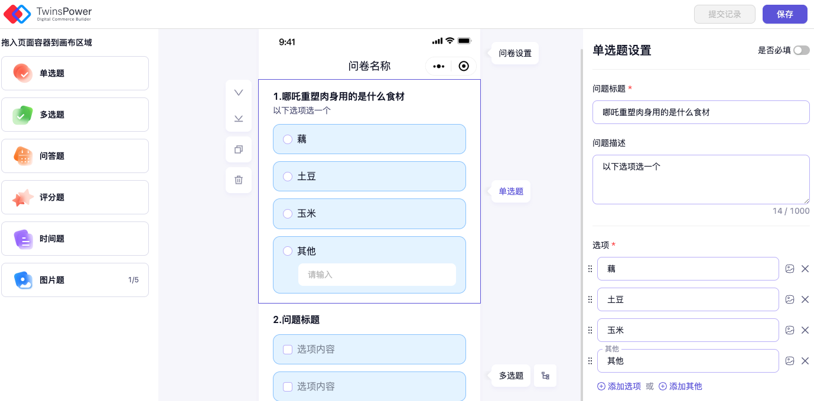The width and height of the screenshot is (814, 401).
Task: Click the 添加选项 link
Action: 619,386
